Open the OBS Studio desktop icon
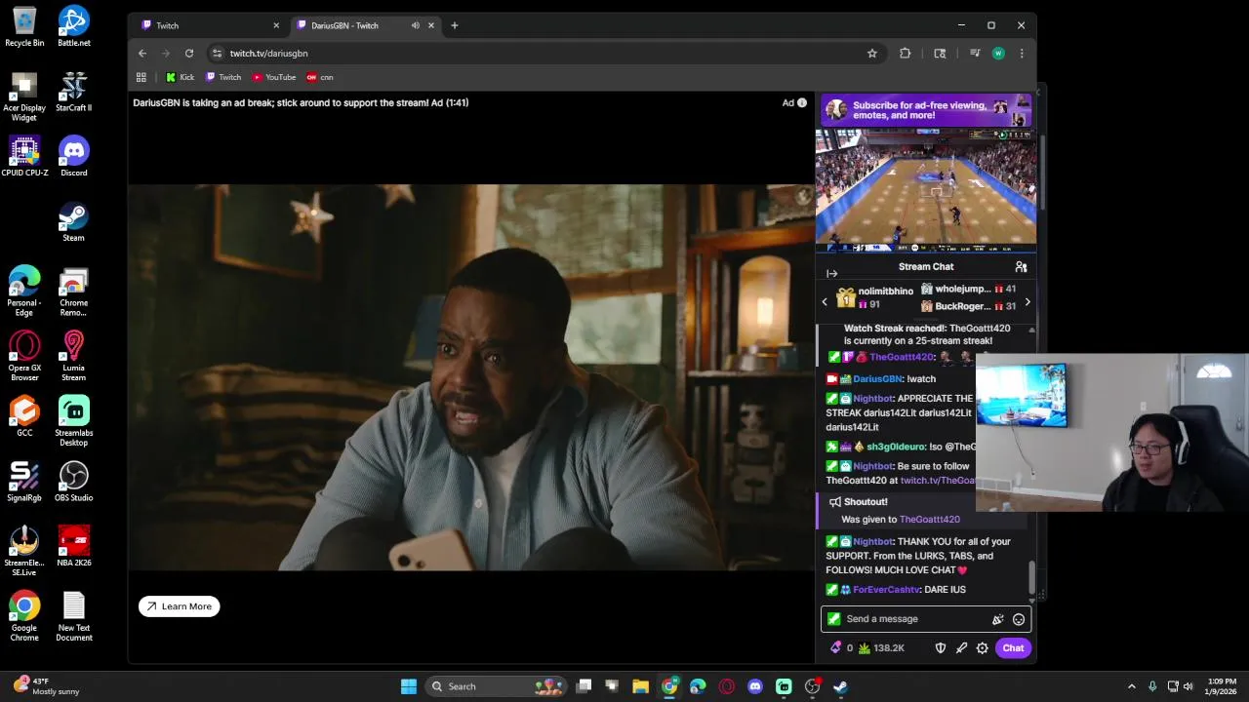 pos(73,481)
